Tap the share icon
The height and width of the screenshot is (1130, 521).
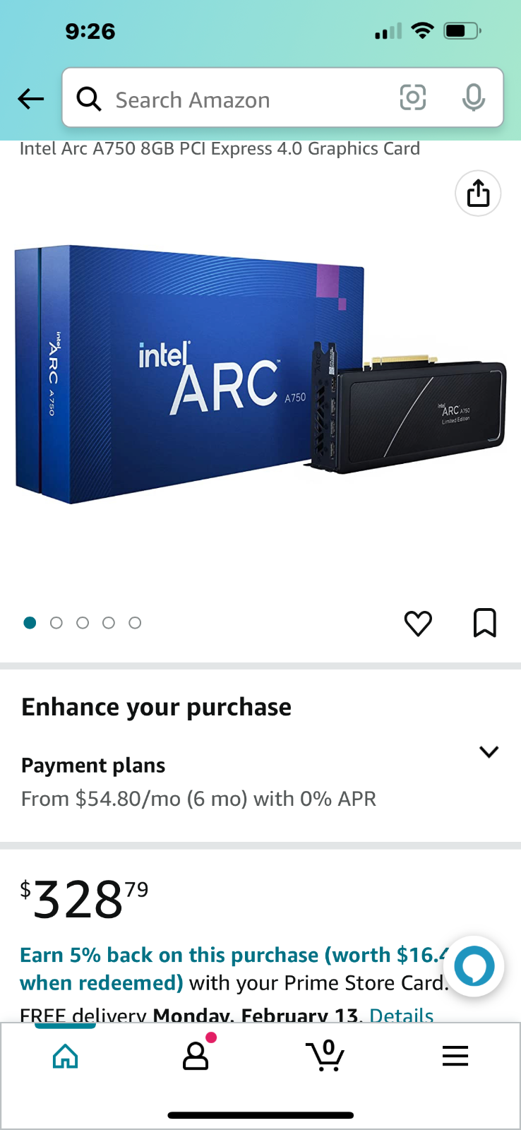478,193
